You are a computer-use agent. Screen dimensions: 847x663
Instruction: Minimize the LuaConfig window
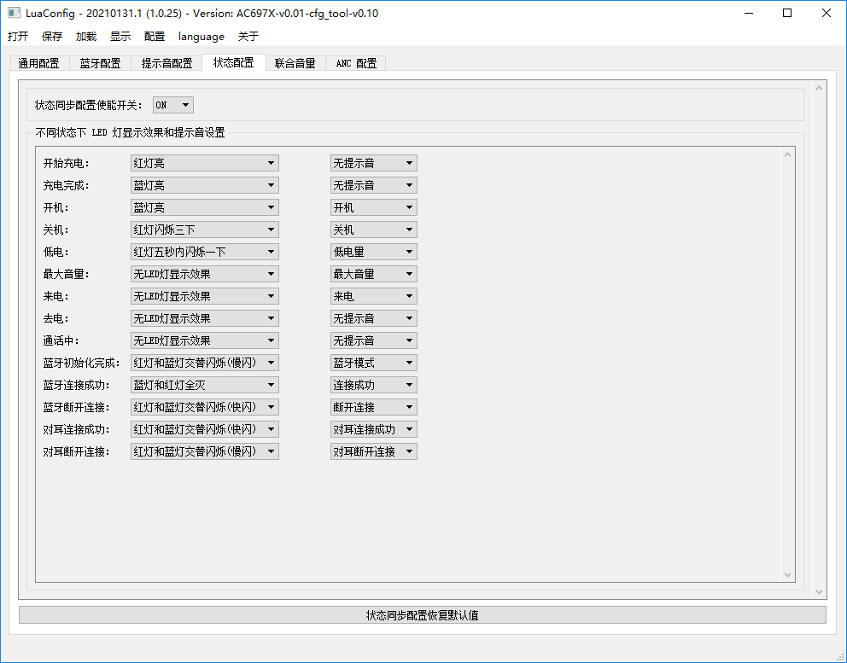pyautogui.click(x=749, y=13)
